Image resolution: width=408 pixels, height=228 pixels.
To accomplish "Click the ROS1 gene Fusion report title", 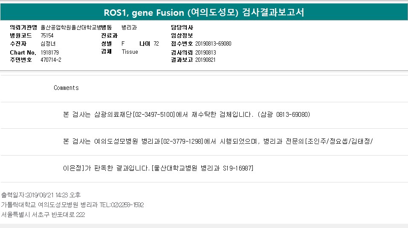I will [x=204, y=12].
